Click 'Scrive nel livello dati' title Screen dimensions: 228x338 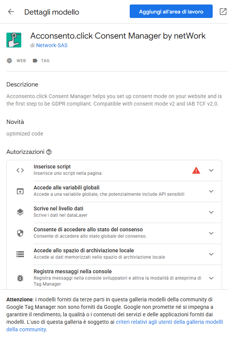coord(58,208)
